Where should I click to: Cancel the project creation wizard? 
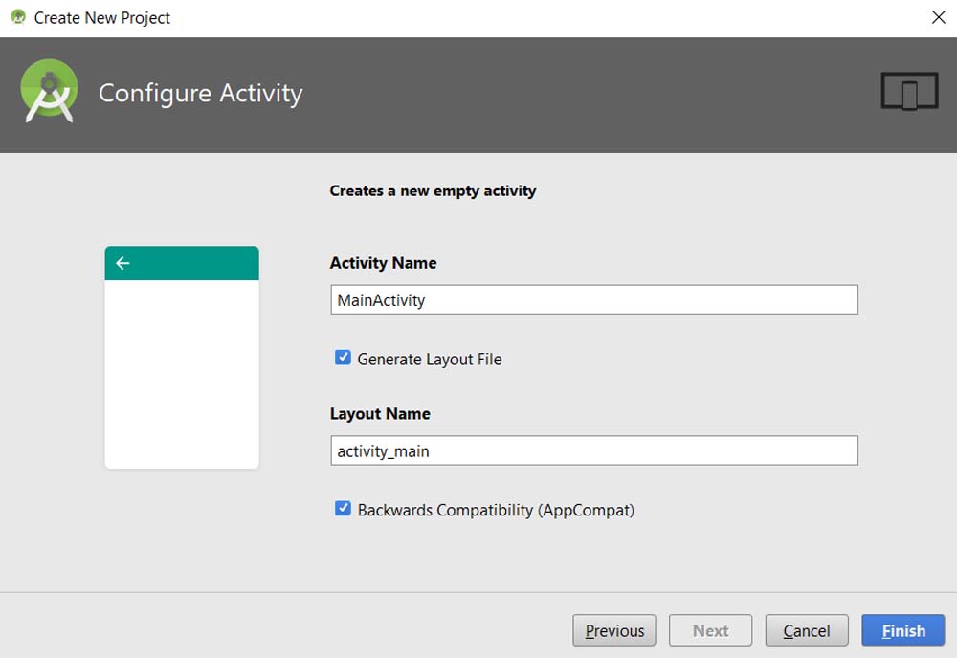click(806, 630)
